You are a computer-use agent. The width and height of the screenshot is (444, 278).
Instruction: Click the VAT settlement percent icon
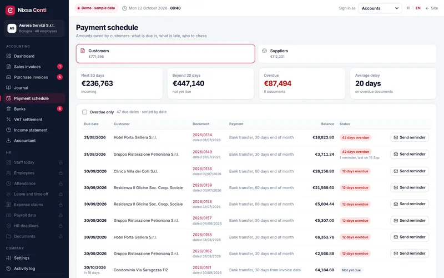[x=8, y=120]
